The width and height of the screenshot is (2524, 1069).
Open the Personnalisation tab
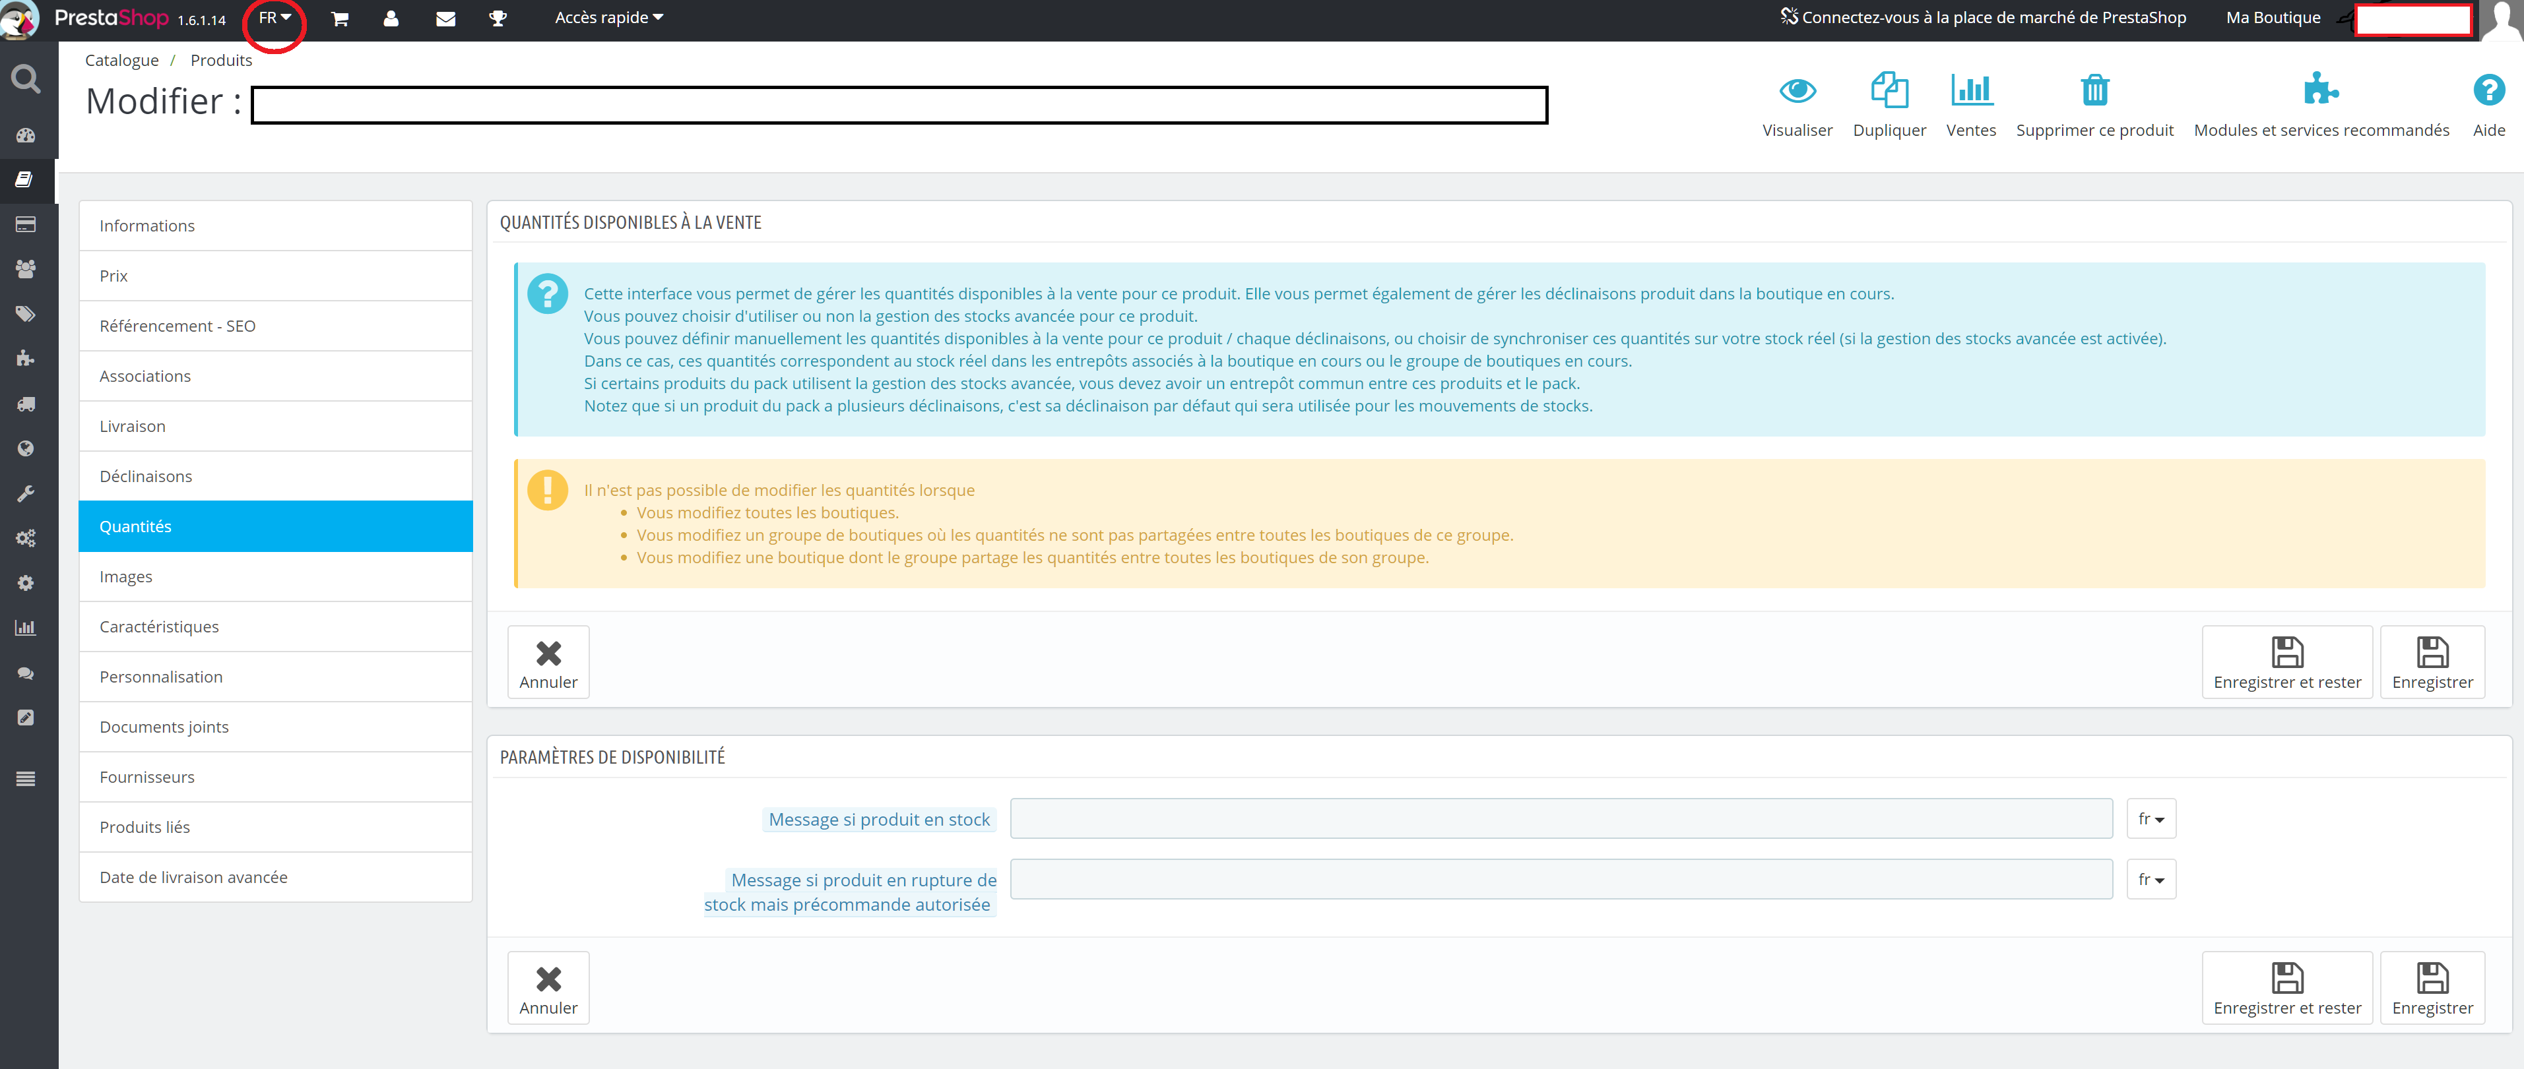[x=275, y=677]
